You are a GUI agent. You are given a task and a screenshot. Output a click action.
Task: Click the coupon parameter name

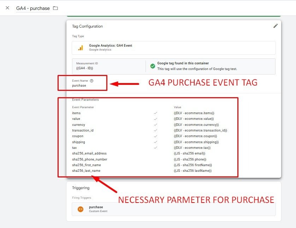[78, 136]
